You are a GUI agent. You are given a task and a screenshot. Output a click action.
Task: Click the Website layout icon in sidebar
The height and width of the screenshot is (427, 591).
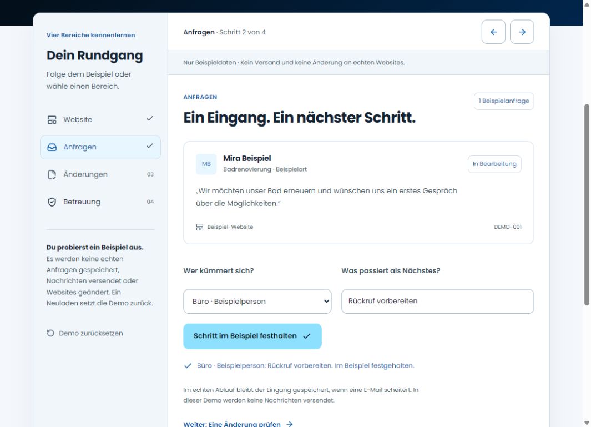click(x=52, y=120)
